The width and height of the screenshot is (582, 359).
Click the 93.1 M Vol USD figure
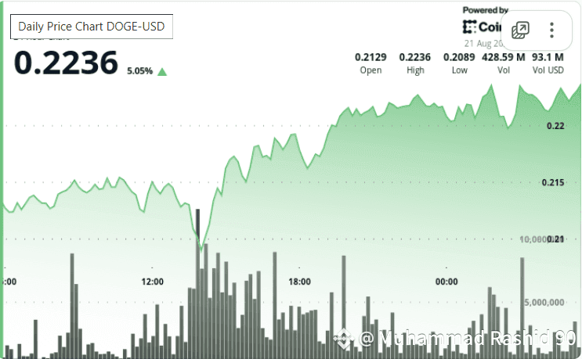[548, 57]
